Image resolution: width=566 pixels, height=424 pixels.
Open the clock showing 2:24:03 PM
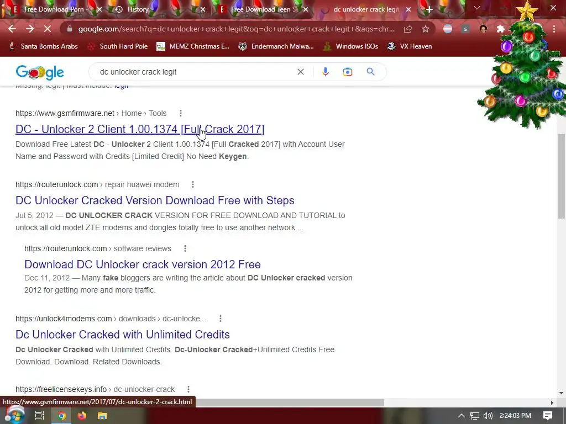515,416
